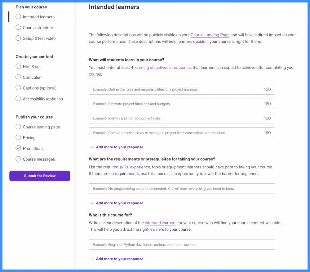Image resolution: width=310 pixels, height=272 pixels.
Task: Open Setup & test video section
Action: [39, 38]
